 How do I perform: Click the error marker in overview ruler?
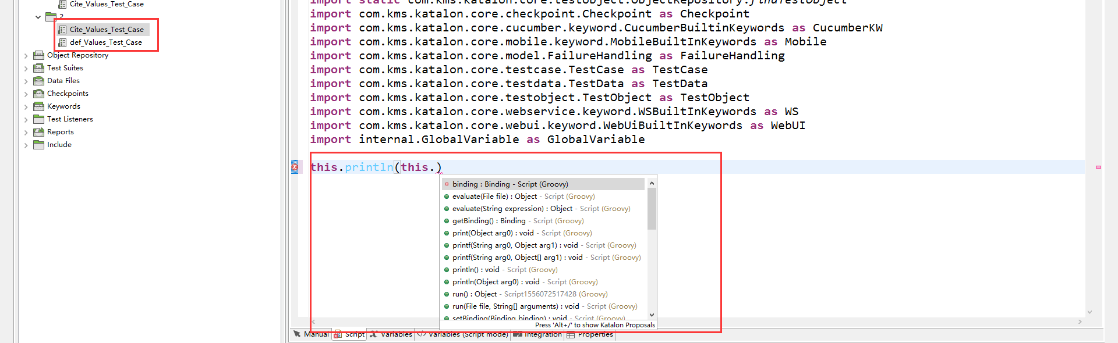click(x=1098, y=167)
